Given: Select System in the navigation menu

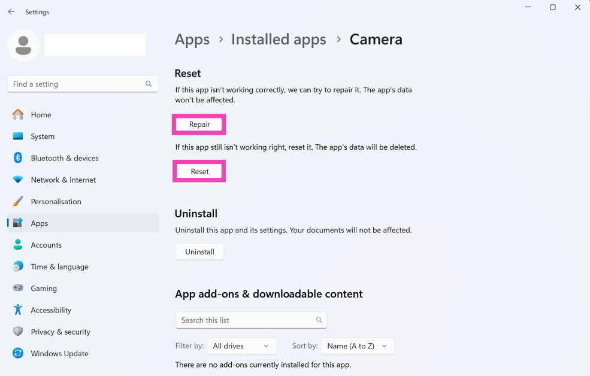Looking at the screenshot, I should point(43,137).
